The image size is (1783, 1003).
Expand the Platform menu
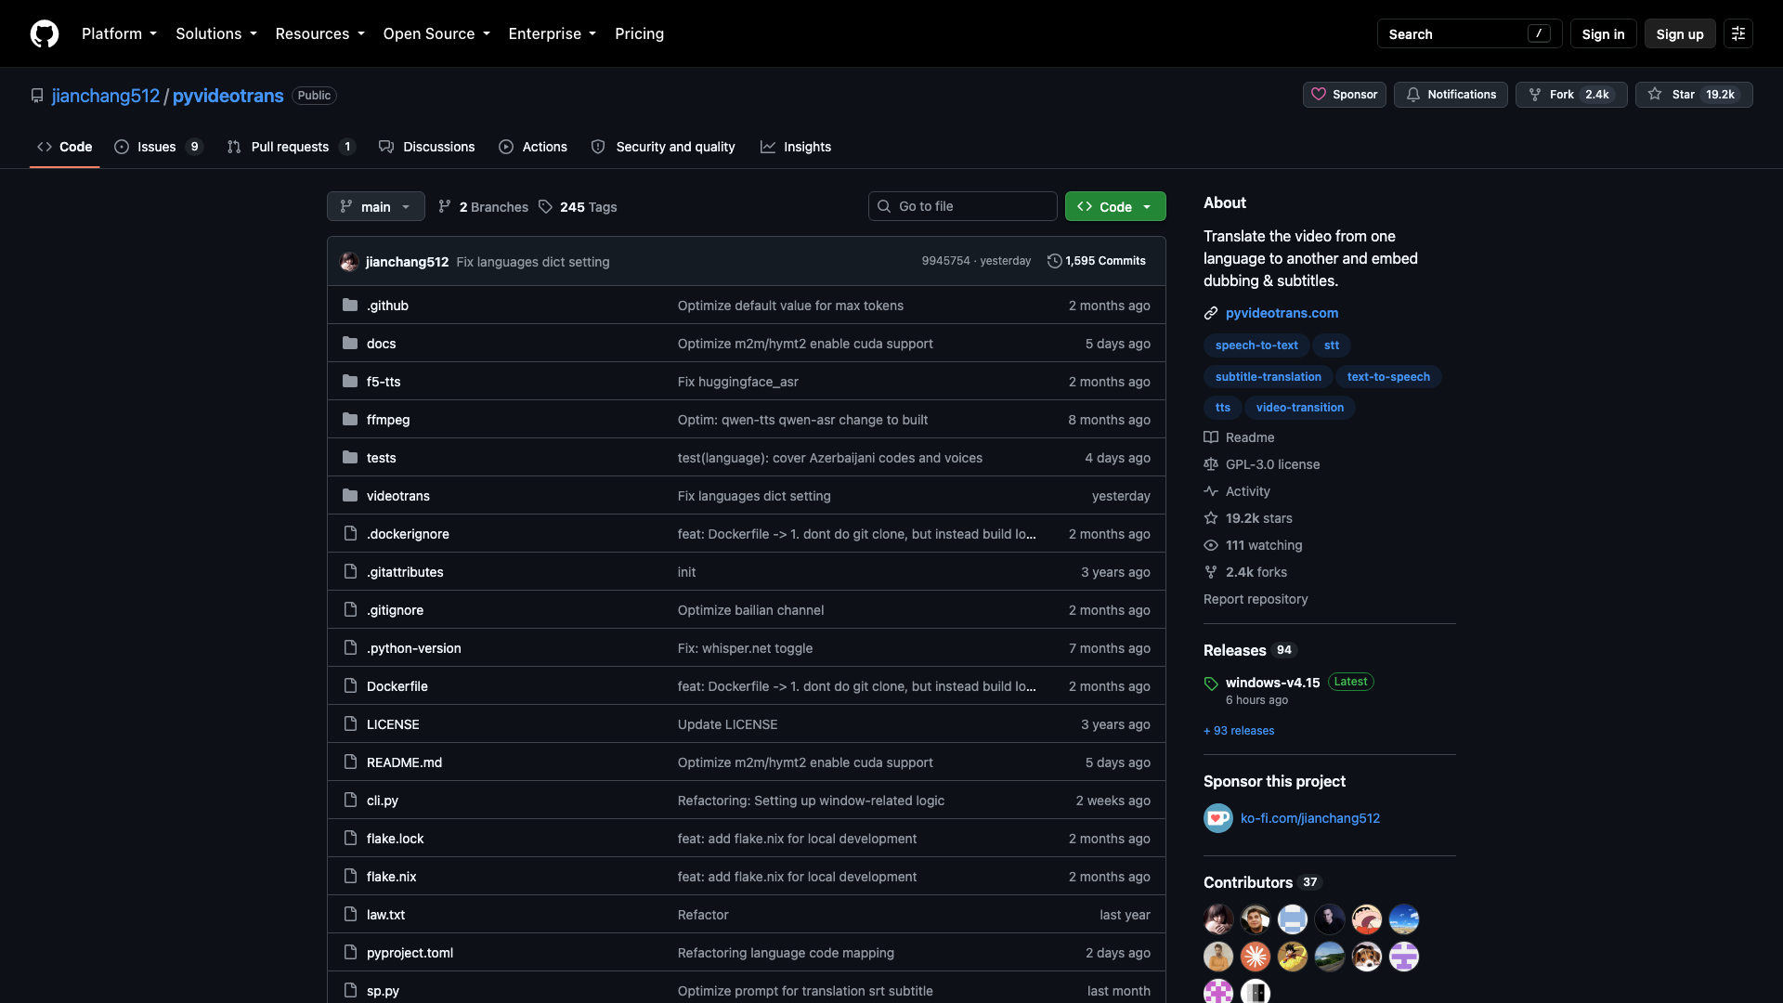[119, 33]
